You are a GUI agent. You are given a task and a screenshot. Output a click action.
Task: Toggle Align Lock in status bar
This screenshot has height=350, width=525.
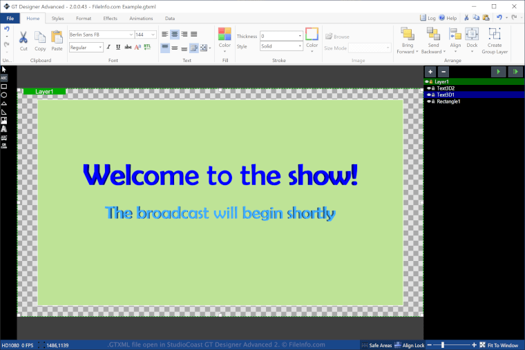pos(410,345)
